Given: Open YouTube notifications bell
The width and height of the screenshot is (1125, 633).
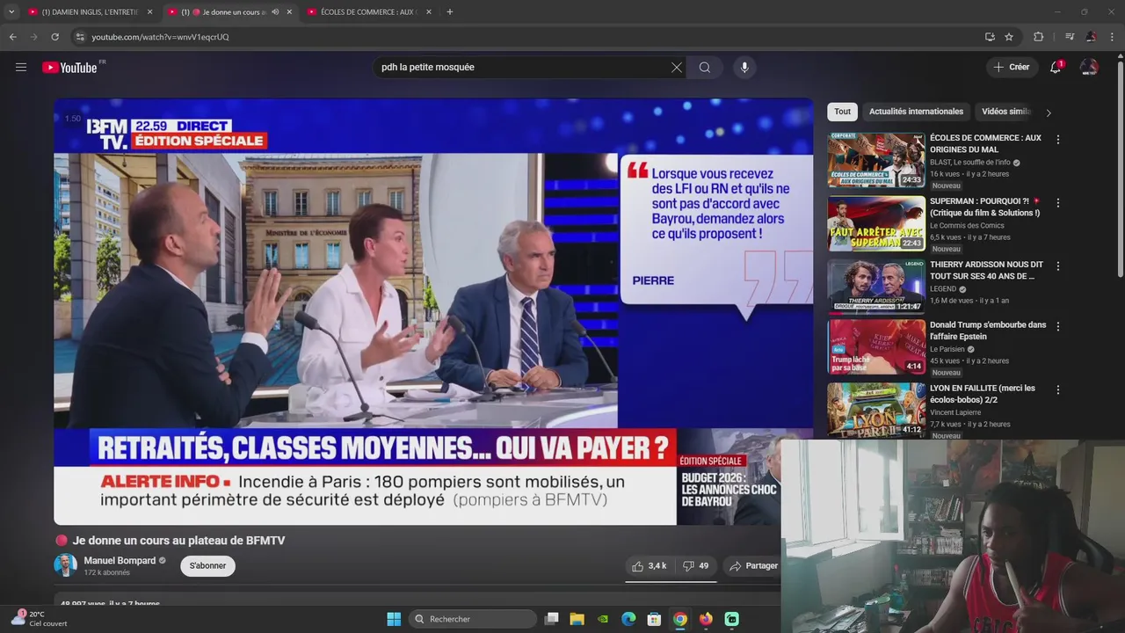Looking at the screenshot, I should (x=1056, y=67).
